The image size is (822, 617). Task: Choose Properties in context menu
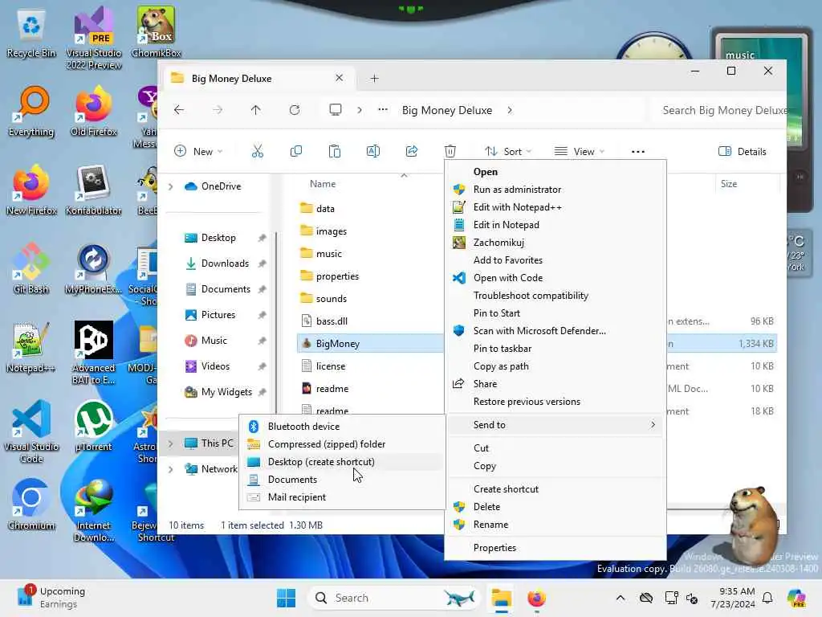555,548
